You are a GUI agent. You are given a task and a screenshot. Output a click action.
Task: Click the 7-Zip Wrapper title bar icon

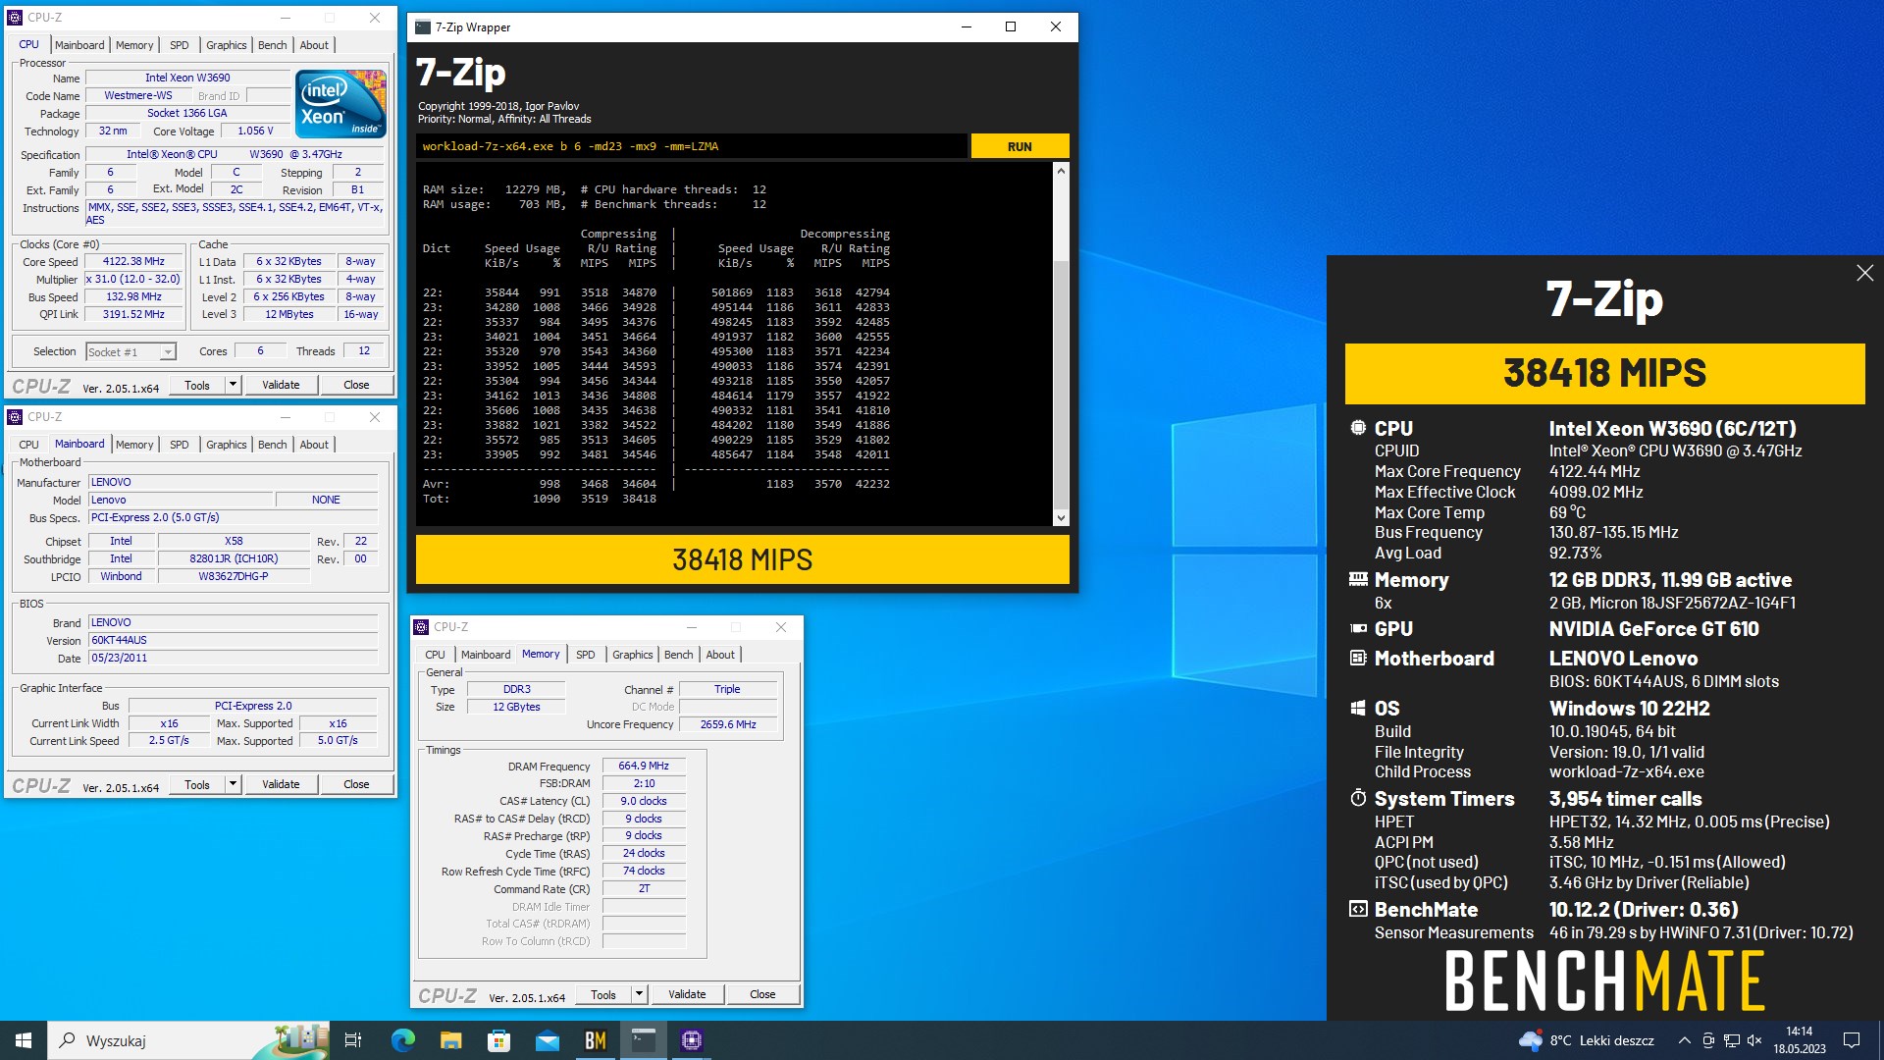(x=422, y=27)
